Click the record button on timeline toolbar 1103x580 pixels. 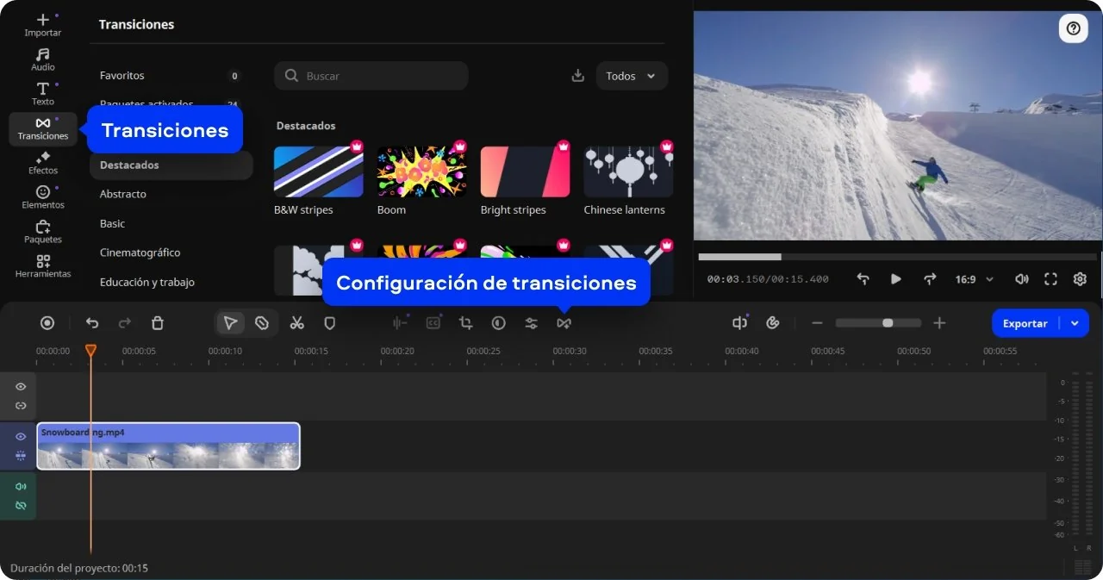pos(47,323)
